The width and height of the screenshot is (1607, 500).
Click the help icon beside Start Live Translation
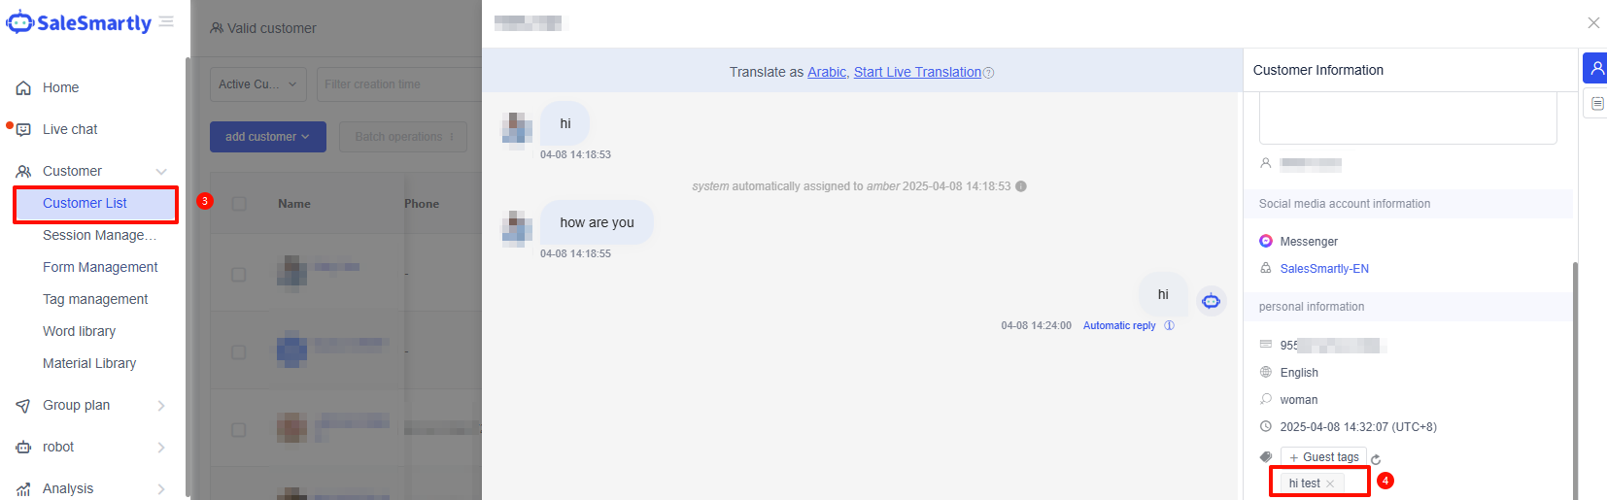tap(989, 73)
